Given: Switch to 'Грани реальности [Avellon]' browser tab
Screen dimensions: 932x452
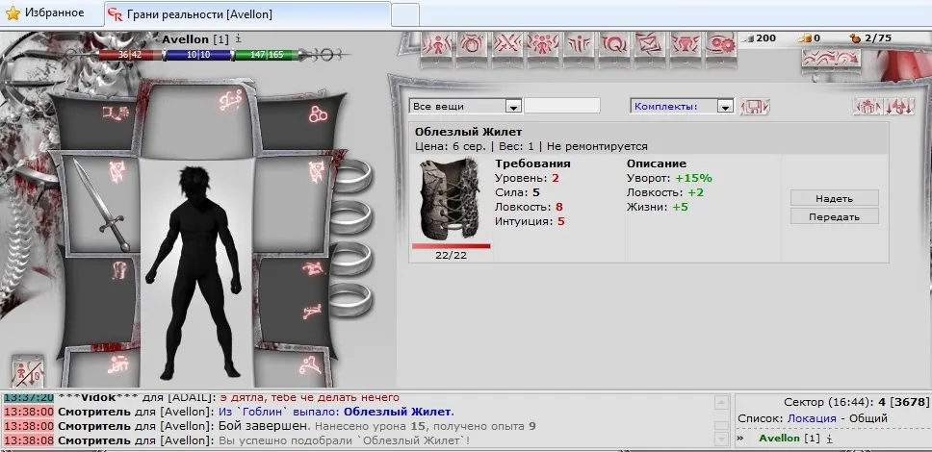Looking at the screenshot, I should pyautogui.click(x=246, y=14).
